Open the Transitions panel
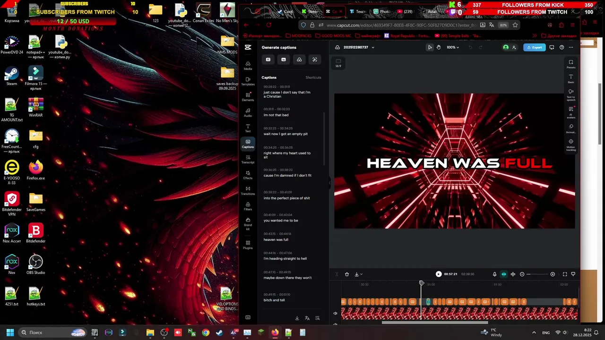Viewport: 605px width, 340px height. tap(248, 190)
